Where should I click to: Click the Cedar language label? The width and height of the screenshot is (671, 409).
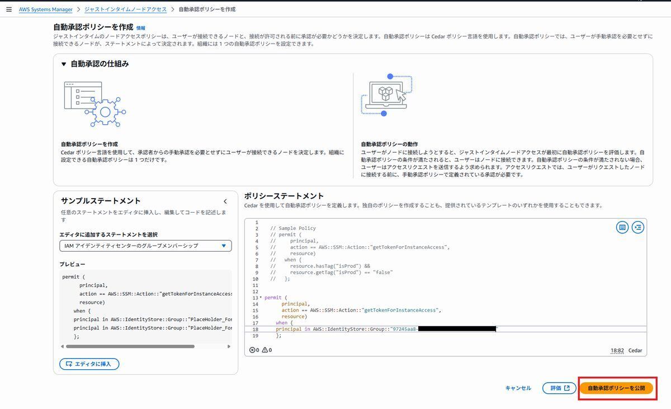(635, 351)
